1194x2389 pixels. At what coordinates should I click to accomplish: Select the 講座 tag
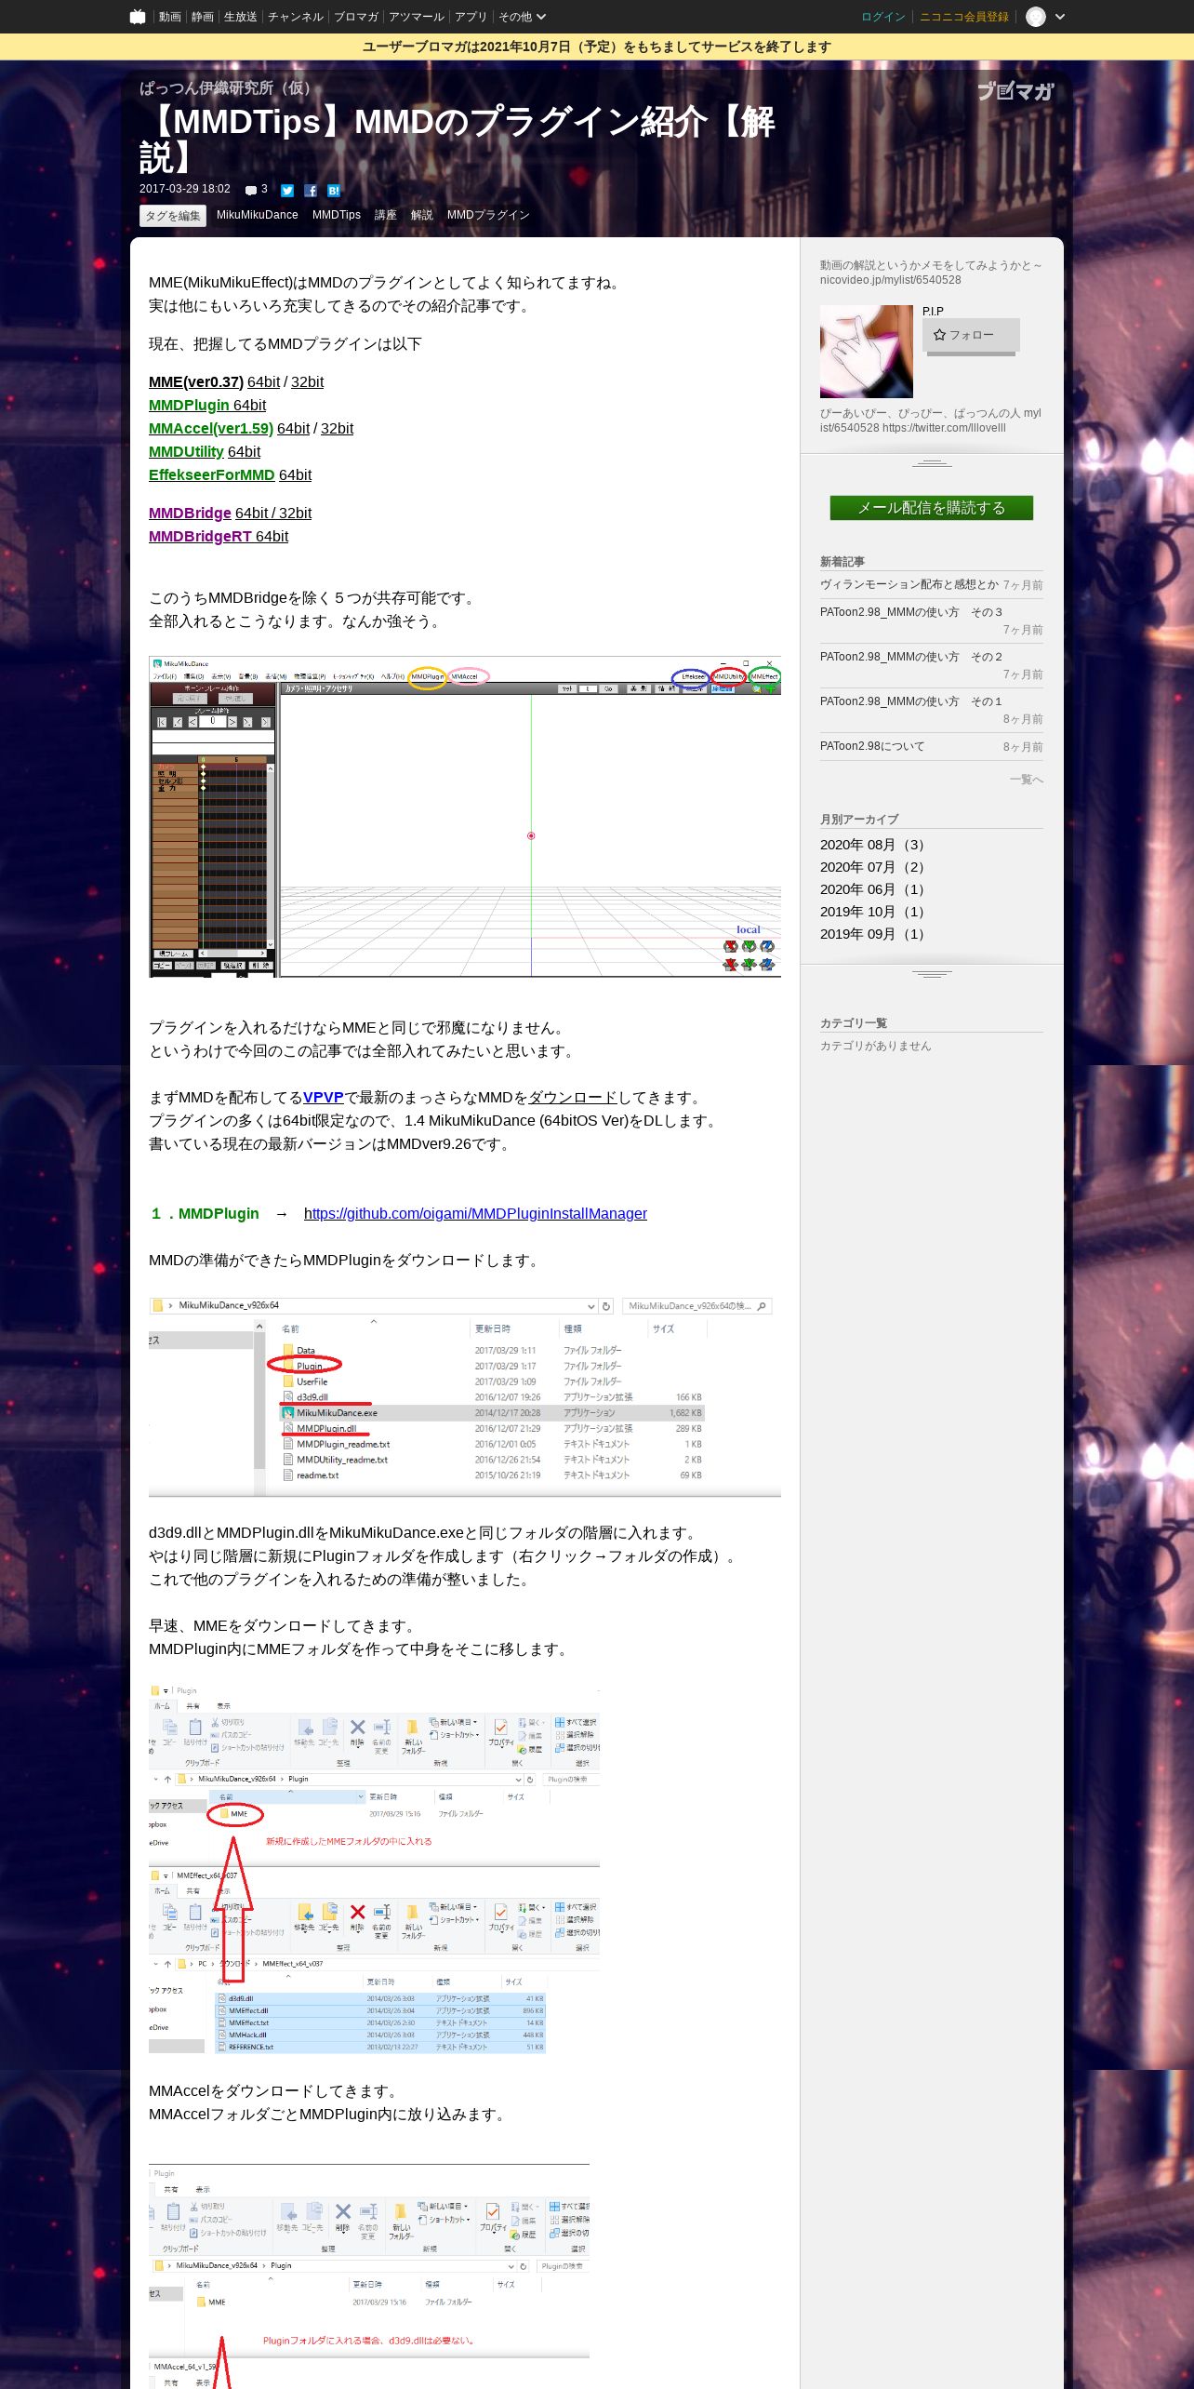[386, 215]
